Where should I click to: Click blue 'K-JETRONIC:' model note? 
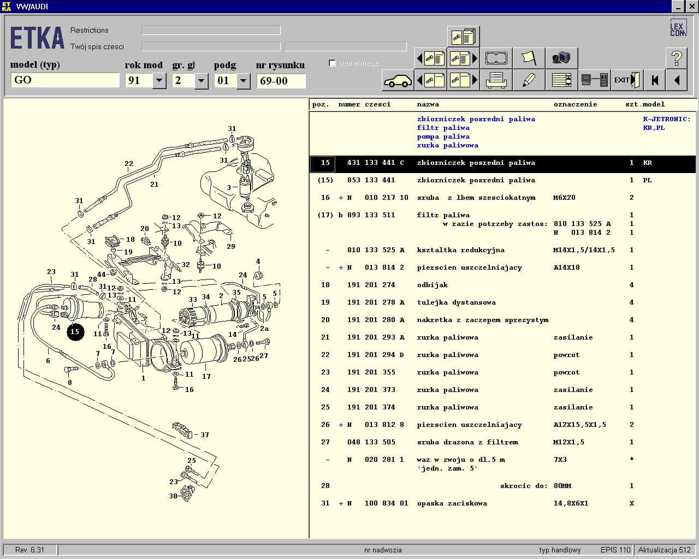click(667, 119)
